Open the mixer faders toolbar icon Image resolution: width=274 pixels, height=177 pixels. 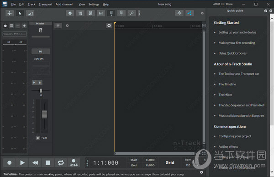[80, 13]
